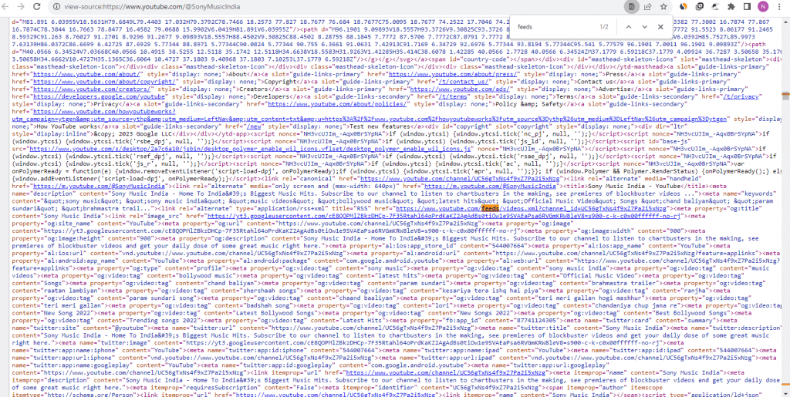Click the '1/2' match count in find bar

[603, 27]
